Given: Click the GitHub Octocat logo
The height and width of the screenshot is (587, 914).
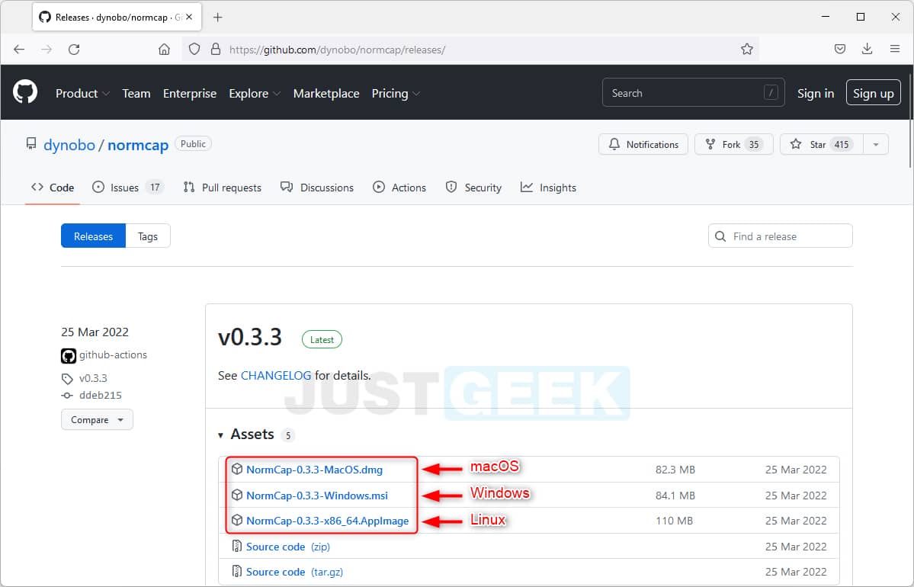Looking at the screenshot, I should point(25,92).
